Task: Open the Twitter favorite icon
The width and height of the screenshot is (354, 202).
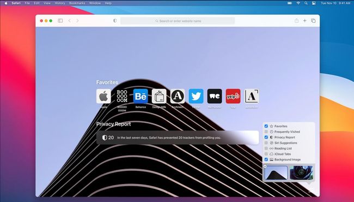Action: point(196,96)
